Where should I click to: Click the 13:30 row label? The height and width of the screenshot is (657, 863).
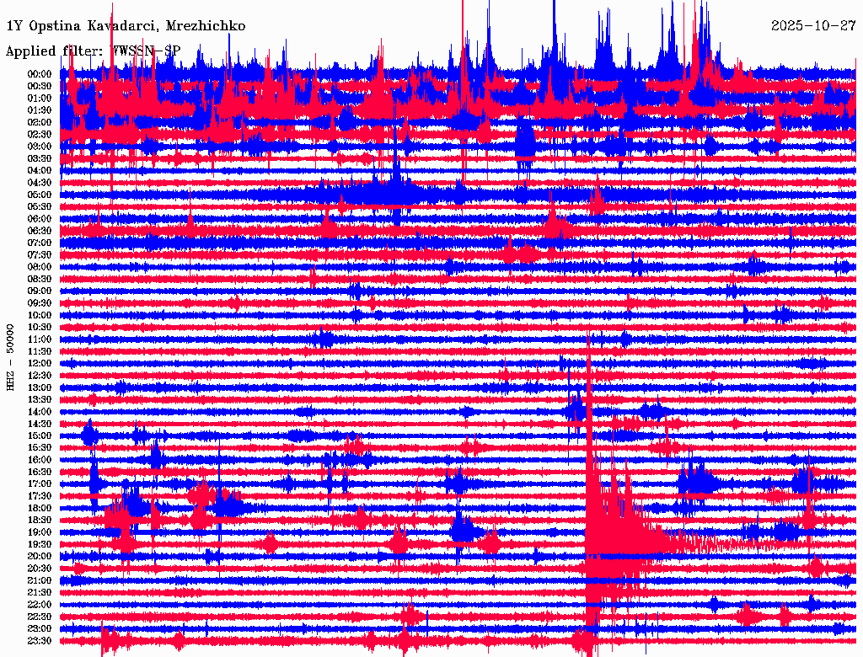pos(40,400)
